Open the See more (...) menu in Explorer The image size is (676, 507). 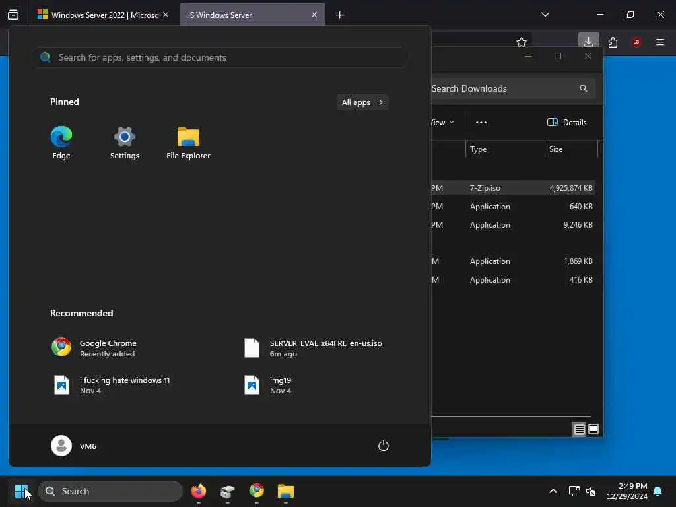[481, 122]
